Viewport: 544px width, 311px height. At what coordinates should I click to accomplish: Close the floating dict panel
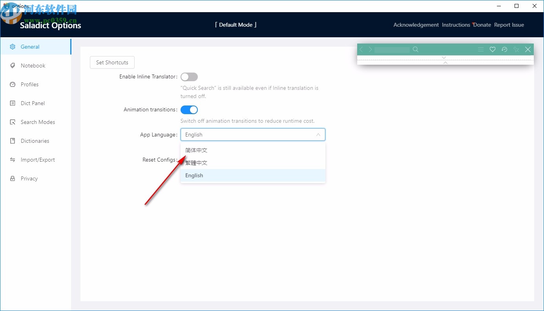click(528, 49)
